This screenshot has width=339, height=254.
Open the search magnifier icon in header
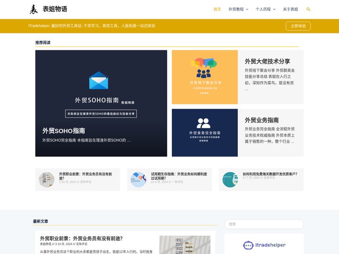tap(308, 9)
